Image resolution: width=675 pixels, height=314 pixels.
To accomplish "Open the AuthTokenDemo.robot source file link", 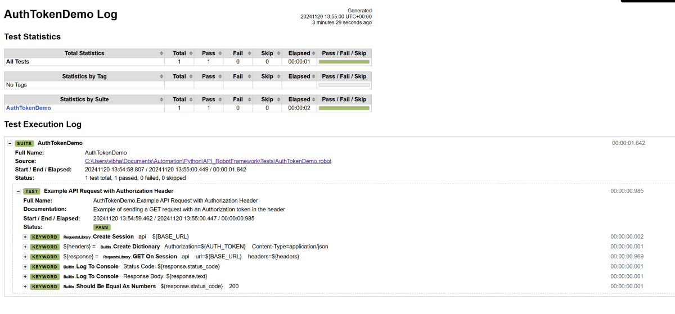I will tap(208, 161).
